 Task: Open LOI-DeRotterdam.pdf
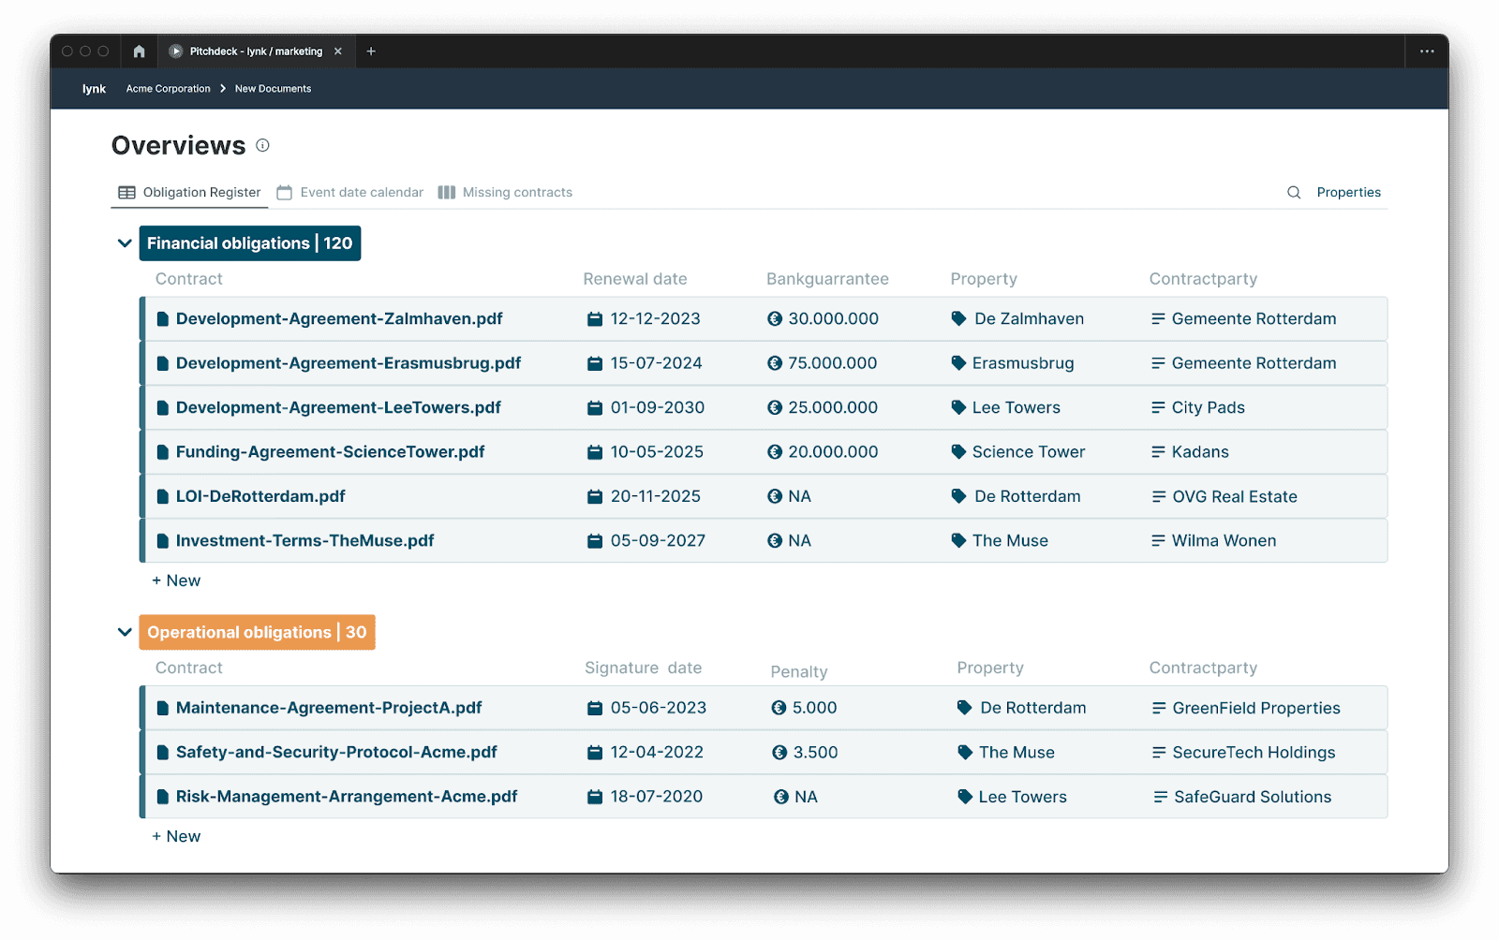click(260, 497)
